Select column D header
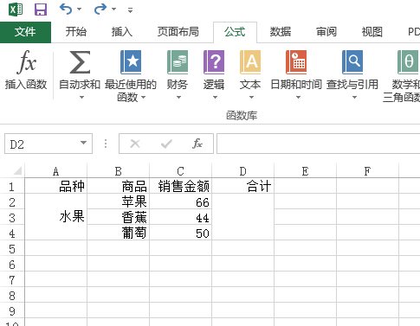The height and width of the screenshot is (326, 420). tap(243, 171)
